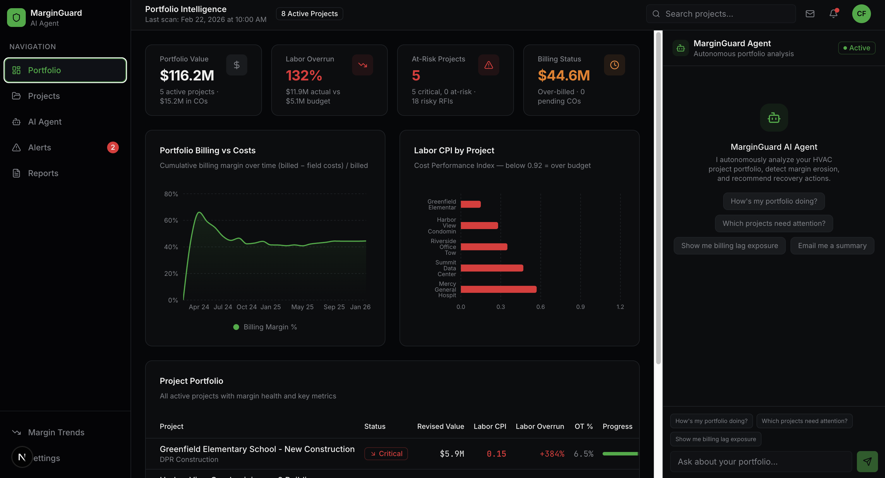Click the 8 Active Projects badge

coord(309,14)
